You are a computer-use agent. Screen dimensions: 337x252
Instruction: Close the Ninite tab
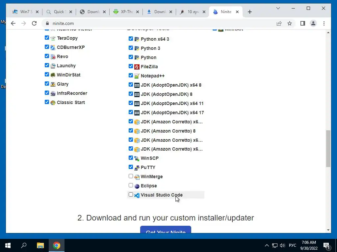pos(237,12)
